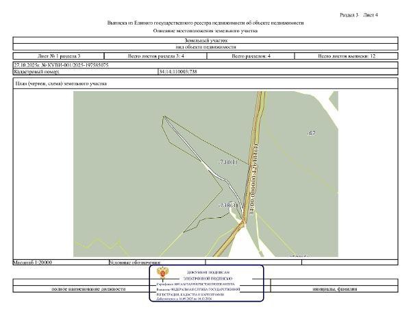Click 'ДОКУМЕНТ ПОДПИСАН' stamp text

[208, 272]
